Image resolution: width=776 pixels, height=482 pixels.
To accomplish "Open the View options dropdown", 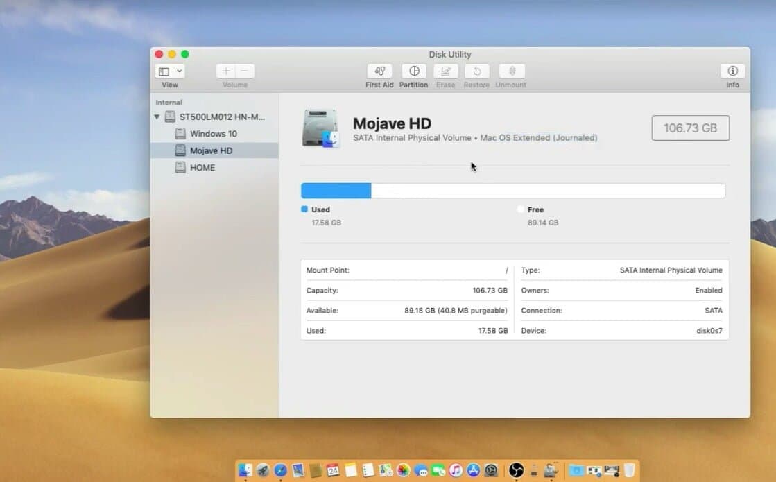I will 169,71.
